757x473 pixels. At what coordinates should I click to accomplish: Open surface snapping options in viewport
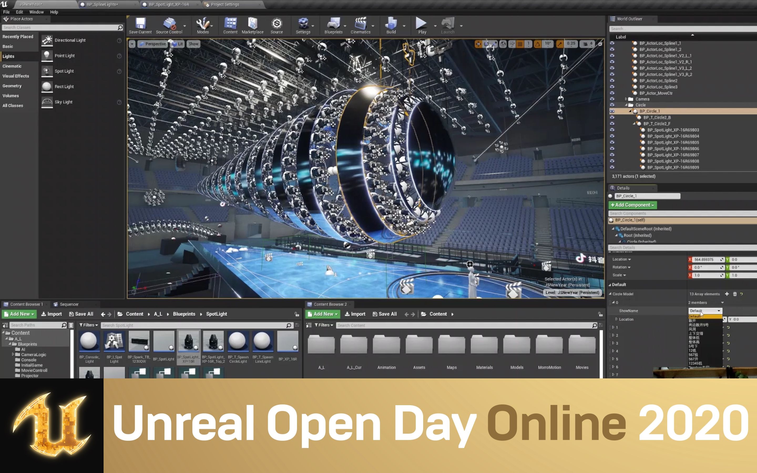[512, 44]
